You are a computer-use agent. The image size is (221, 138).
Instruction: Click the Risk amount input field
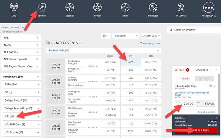click(184, 104)
